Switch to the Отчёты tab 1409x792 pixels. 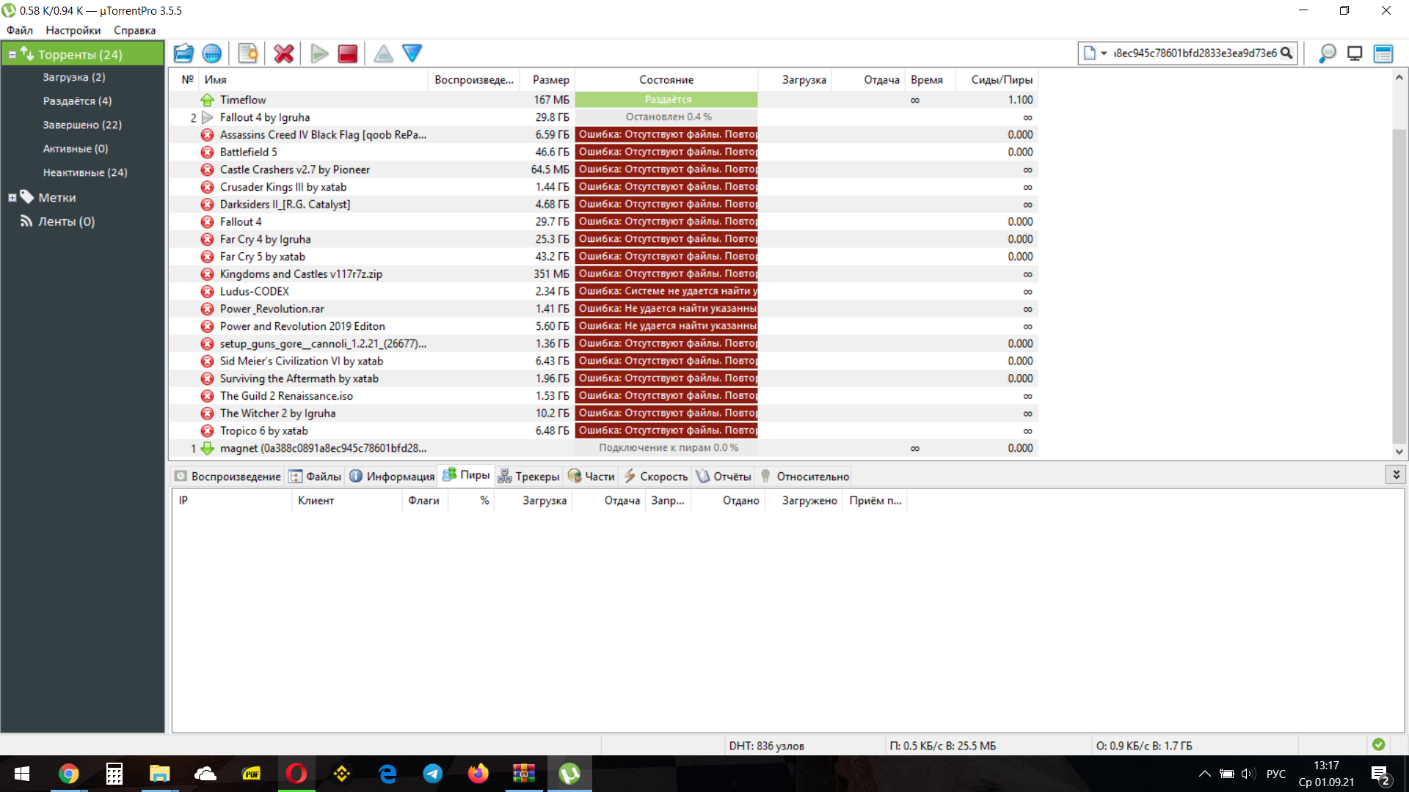[724, 477]
